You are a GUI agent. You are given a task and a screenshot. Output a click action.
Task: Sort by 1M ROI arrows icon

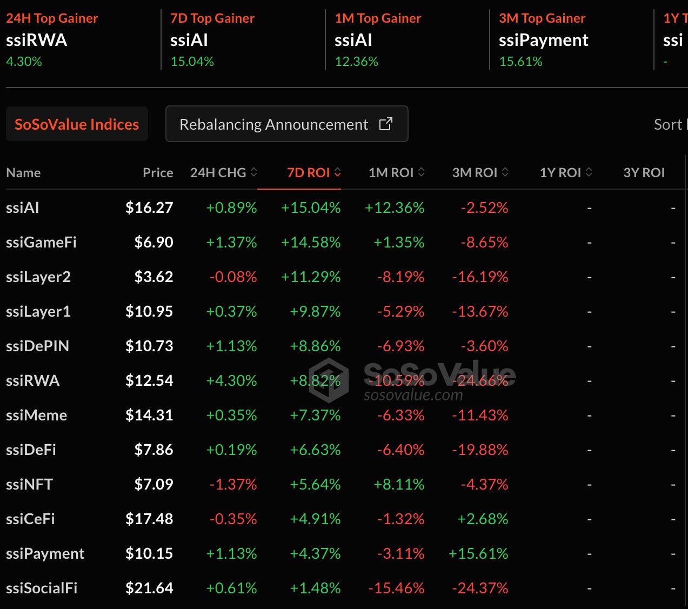coord(421,172)
